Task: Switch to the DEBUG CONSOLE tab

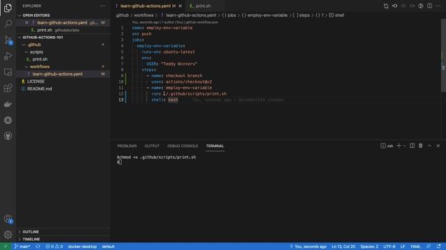Action: click(183, 146)
